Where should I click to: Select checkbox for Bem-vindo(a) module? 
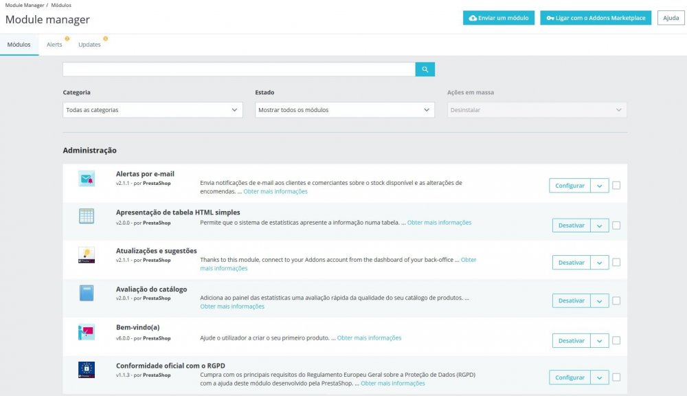tap(616, 340)
